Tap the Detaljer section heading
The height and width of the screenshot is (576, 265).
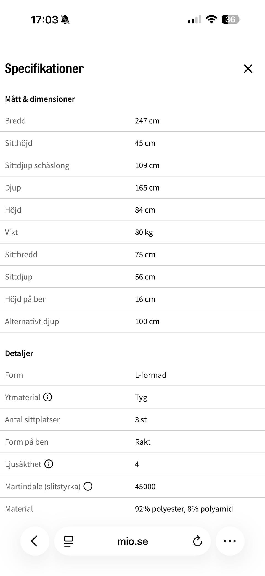tap(19, 353)
